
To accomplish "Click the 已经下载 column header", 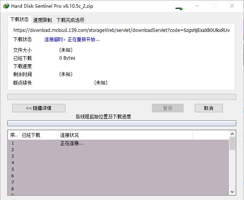I will tap(38, 135).
